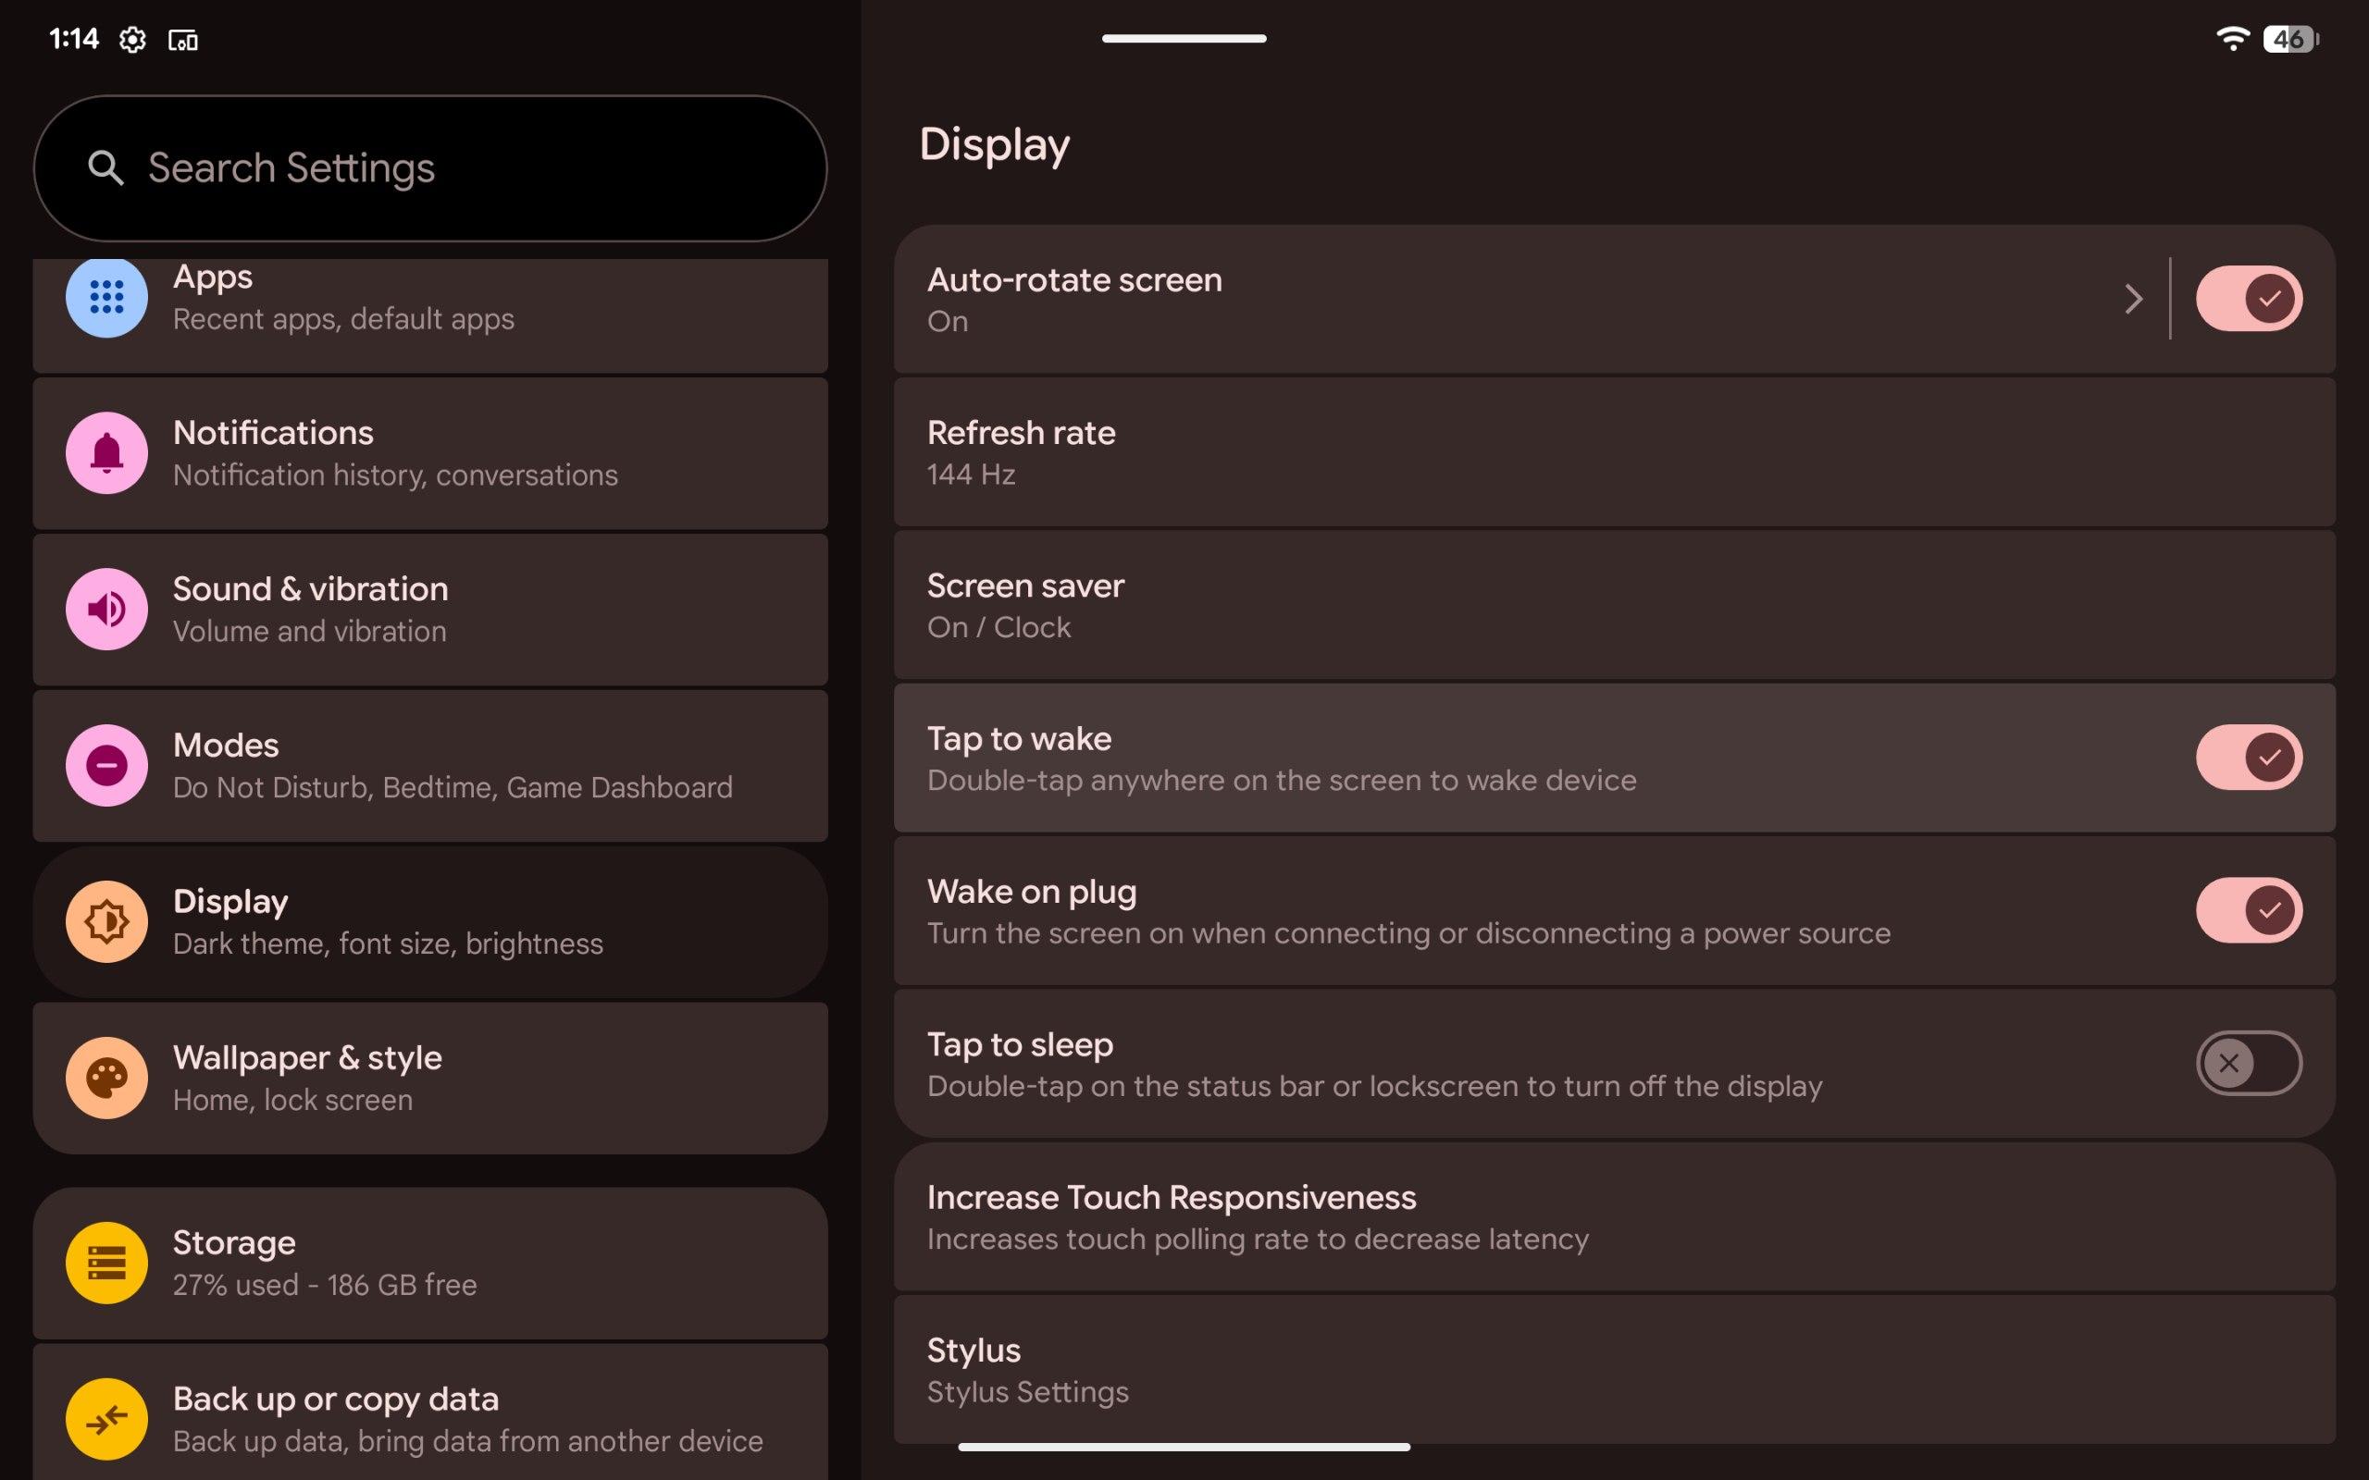Click the Sound & vibration speaker icon

coord(106,609)
